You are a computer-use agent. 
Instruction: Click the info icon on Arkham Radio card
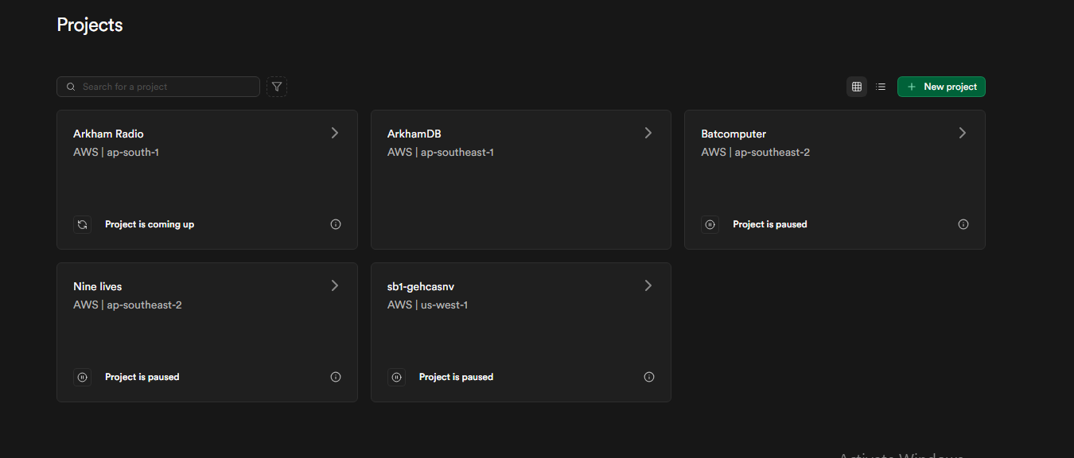tap(336, 224)
